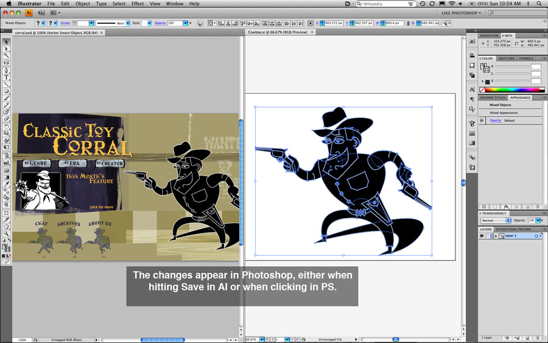This screenshot has height=343, width=548.
Task: Toggle Opacity visibility eye in Appearance panel
Action: click(x=482, y=121)
